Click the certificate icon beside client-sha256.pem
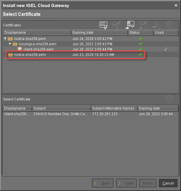181x191 pixels. click(x=20, y=49)
